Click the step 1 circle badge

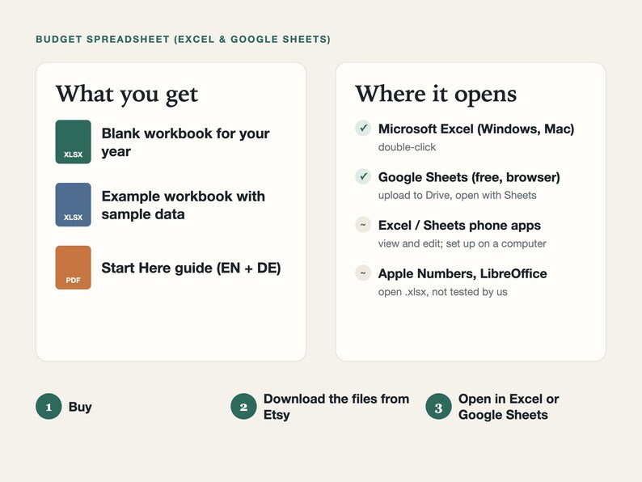pos(49,407)
